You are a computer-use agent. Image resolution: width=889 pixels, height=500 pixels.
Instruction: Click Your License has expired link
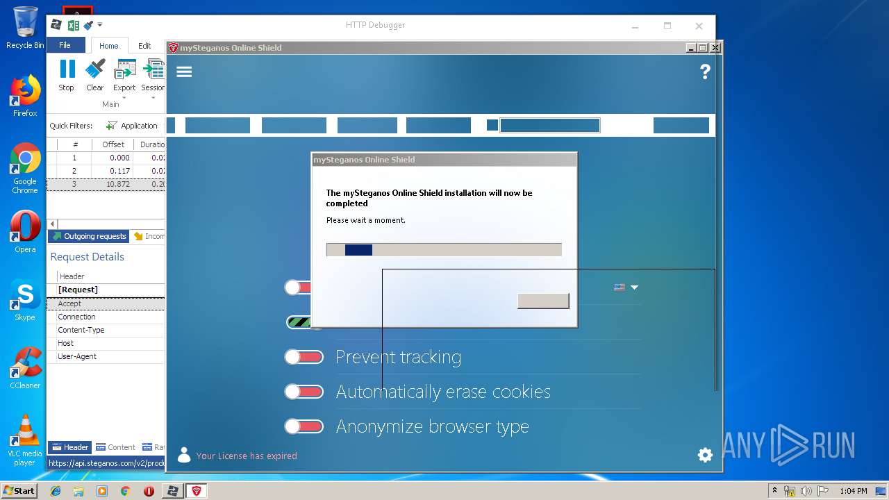click(247, 456)
